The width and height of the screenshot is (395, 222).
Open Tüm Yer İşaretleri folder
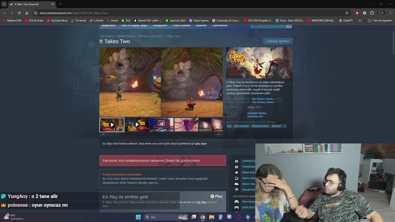(x=380, y=21)
